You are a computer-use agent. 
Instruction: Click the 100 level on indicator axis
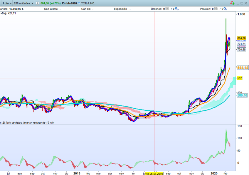click(240, 138)
